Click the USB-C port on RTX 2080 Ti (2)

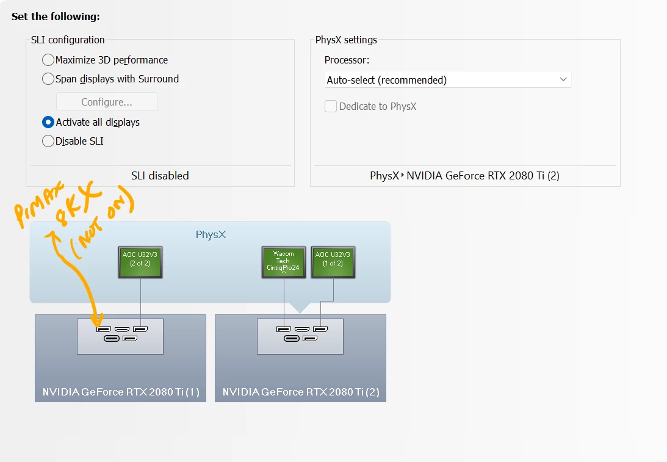[292, 339]
